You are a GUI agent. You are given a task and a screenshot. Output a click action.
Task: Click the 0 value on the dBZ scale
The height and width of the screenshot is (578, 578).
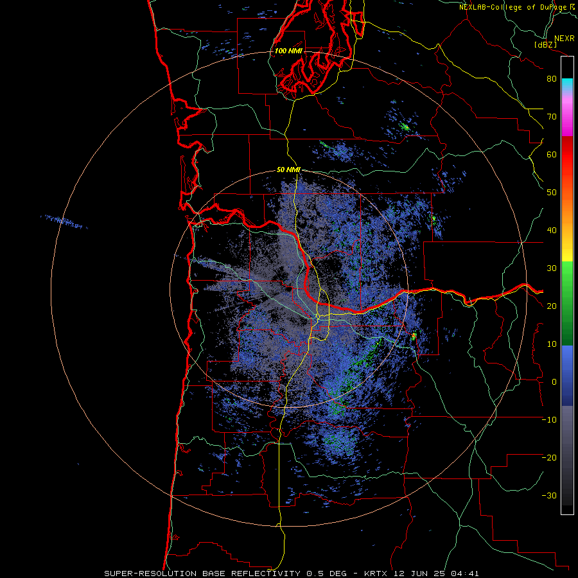554,382
